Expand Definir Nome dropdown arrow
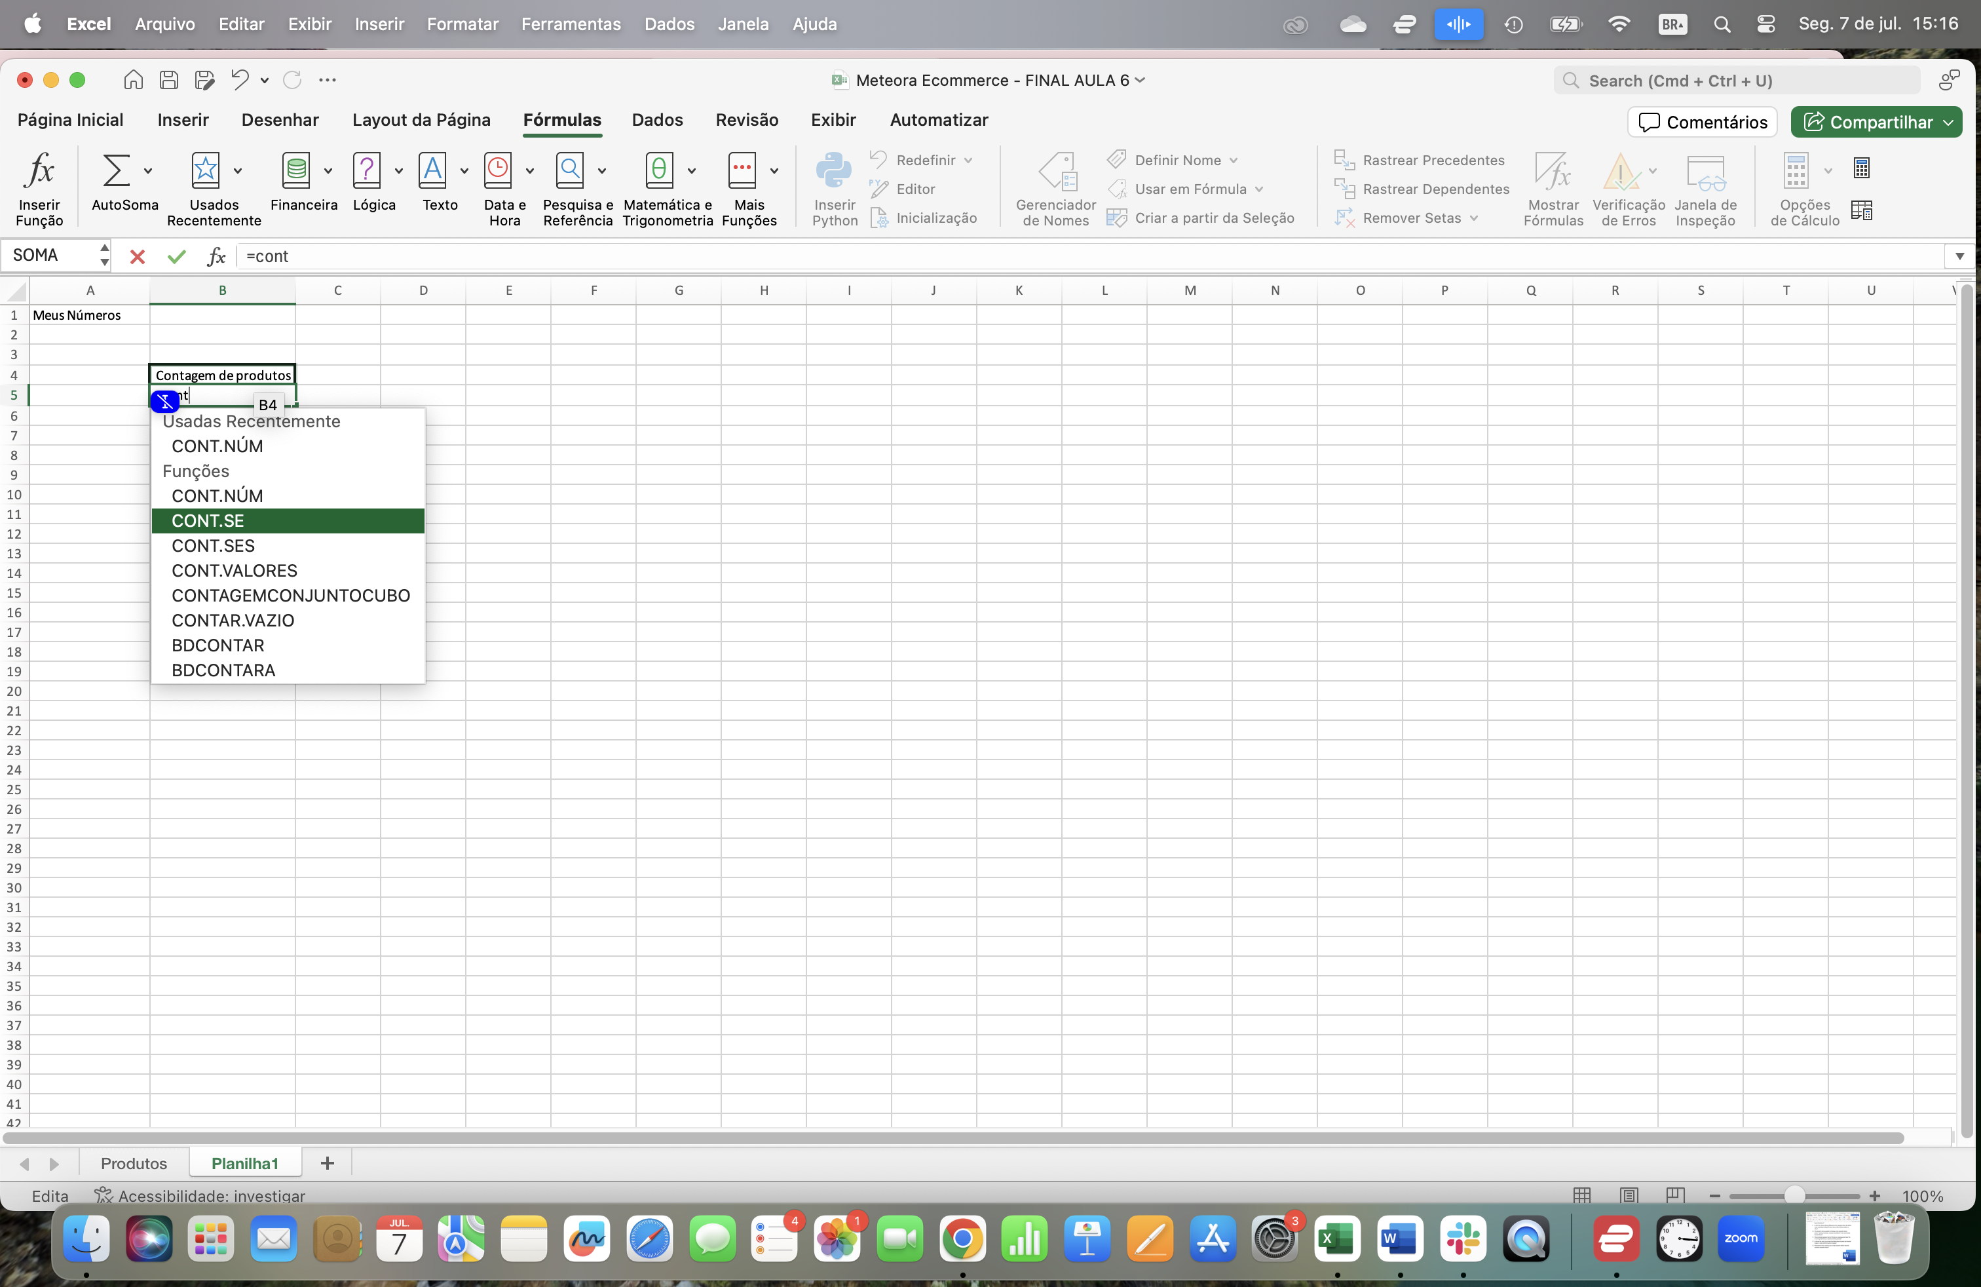The height and width of the screenshot is (1287, 1981). click(1234, 161)
